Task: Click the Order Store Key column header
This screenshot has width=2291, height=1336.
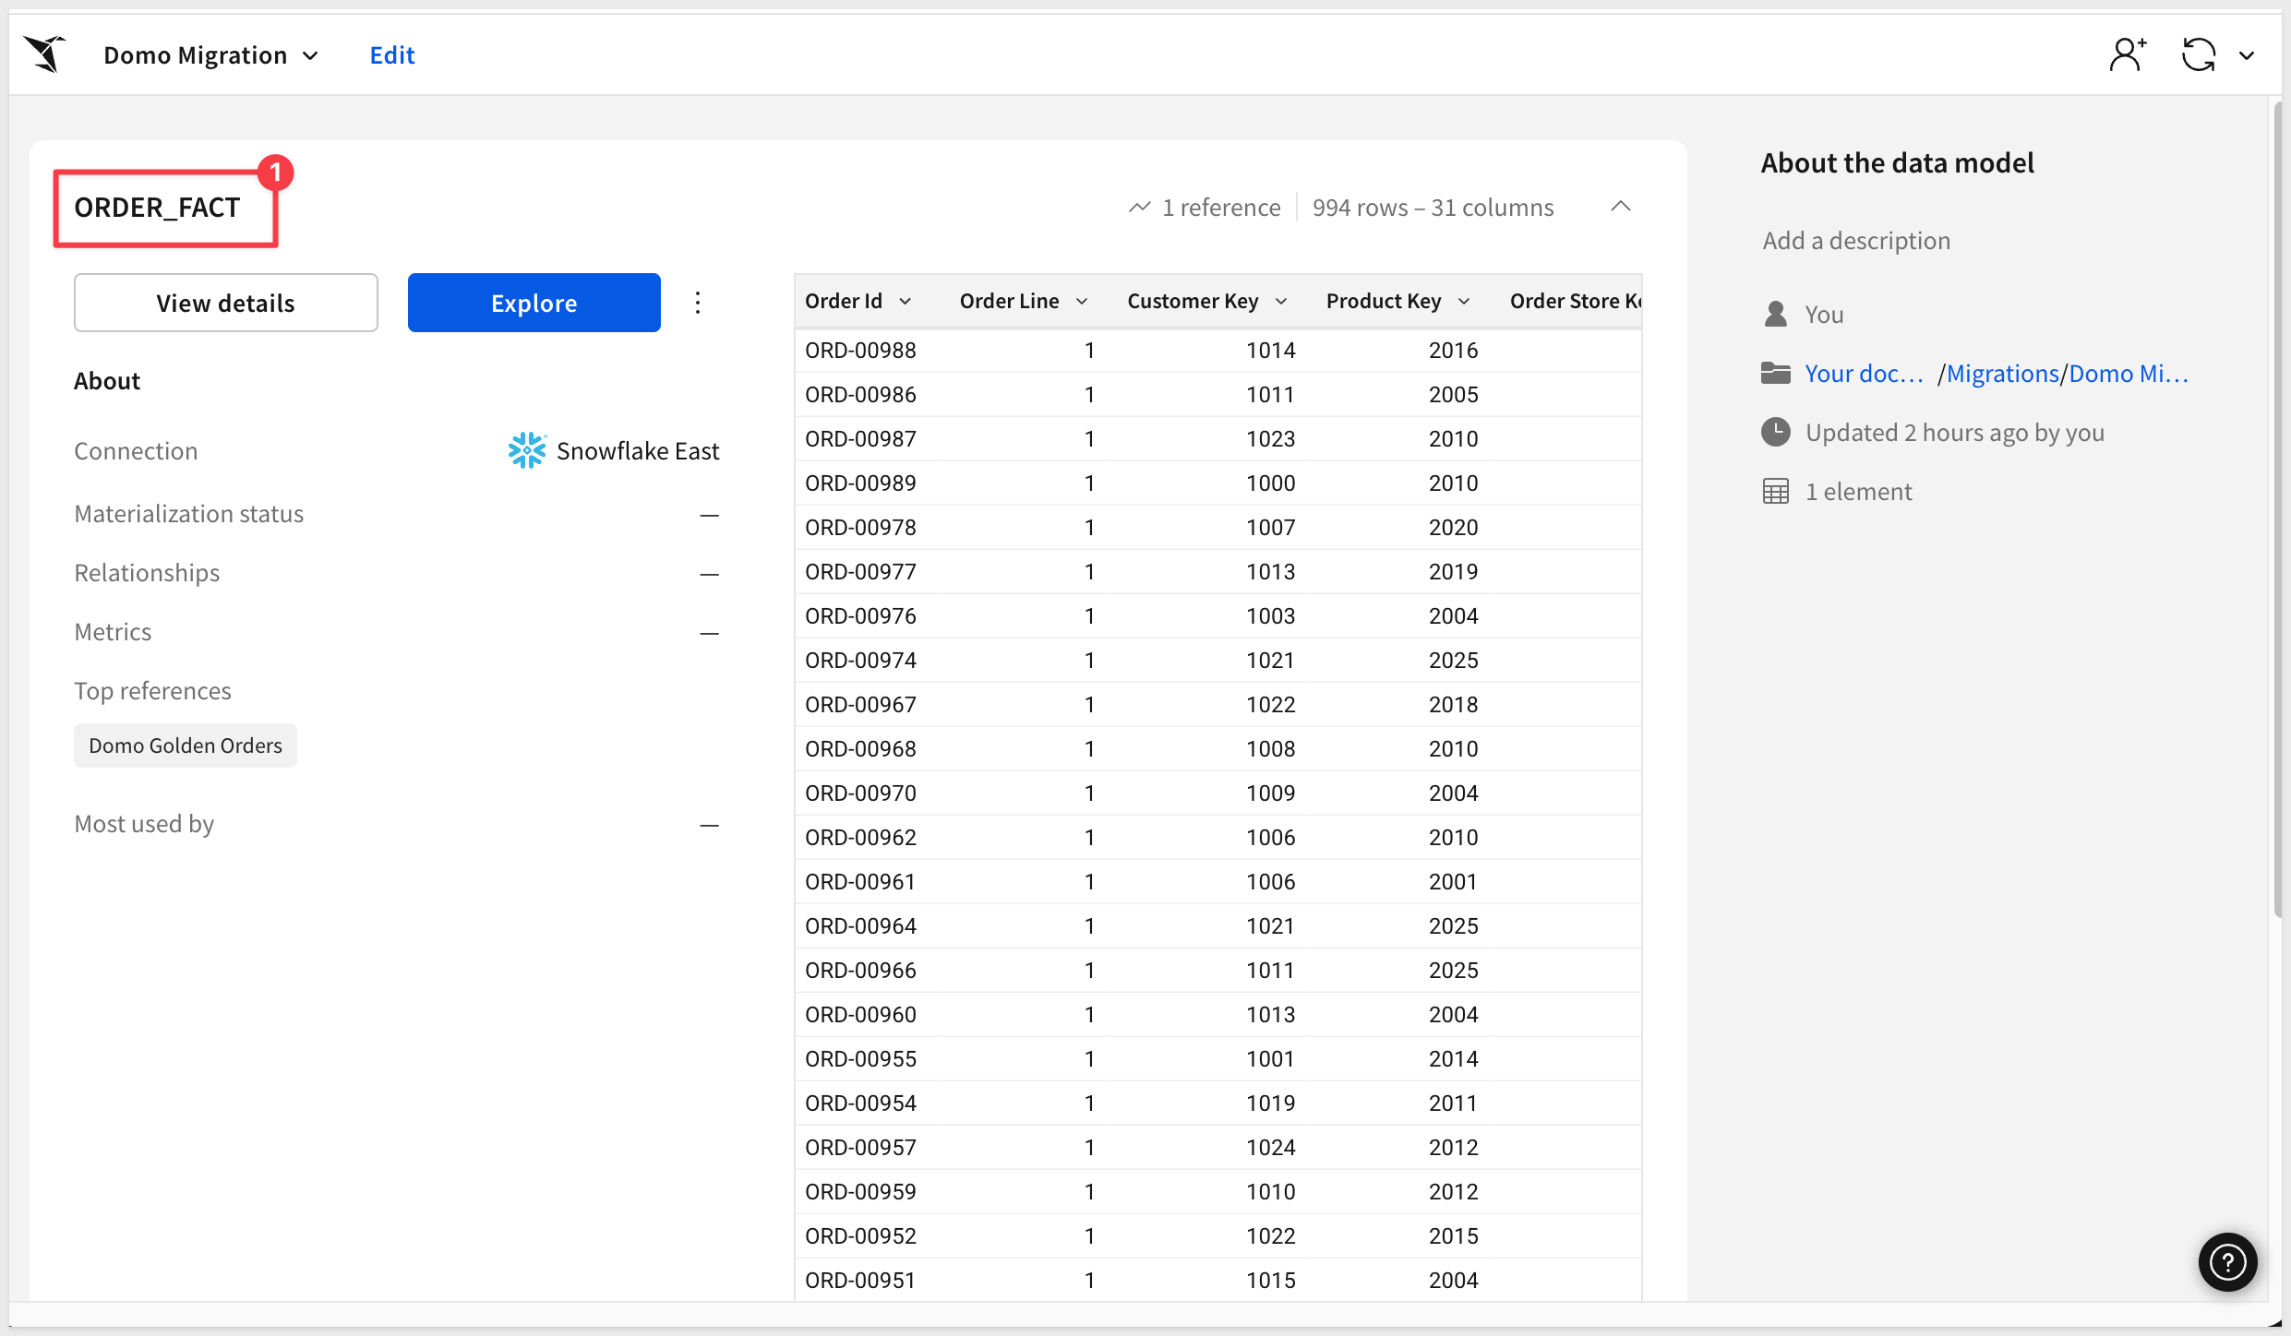Action: point(1576,302)
